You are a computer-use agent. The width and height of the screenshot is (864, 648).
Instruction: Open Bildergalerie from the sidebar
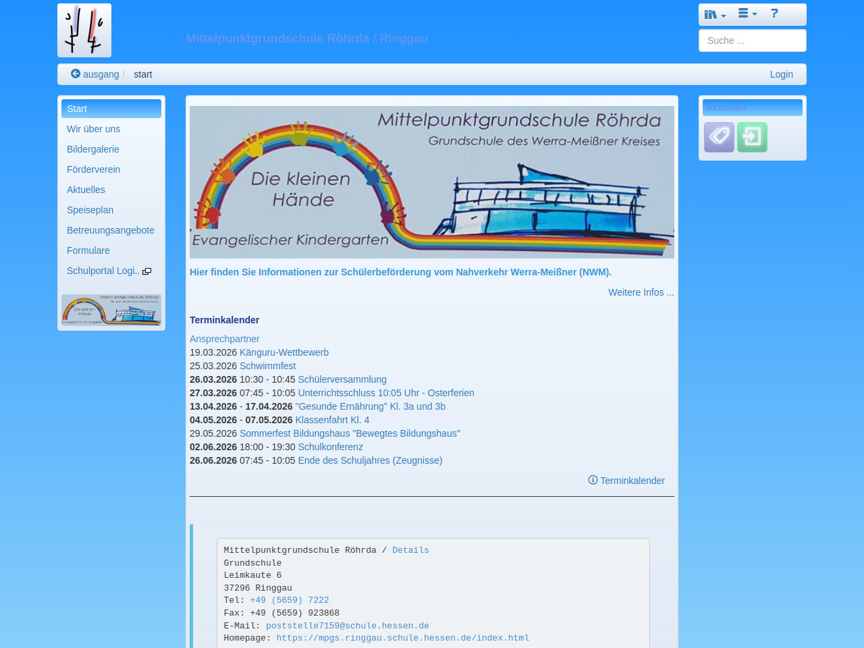point(93,149)
